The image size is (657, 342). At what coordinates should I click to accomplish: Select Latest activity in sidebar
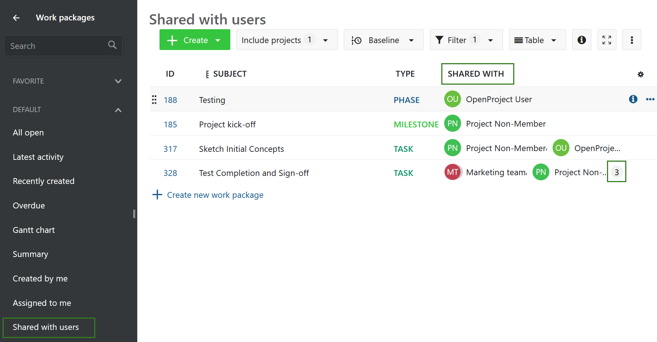click(x=38, y=157)
